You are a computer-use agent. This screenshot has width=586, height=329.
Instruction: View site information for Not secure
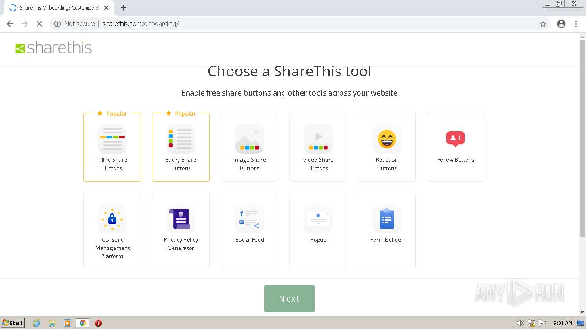[x=75, y=24]
